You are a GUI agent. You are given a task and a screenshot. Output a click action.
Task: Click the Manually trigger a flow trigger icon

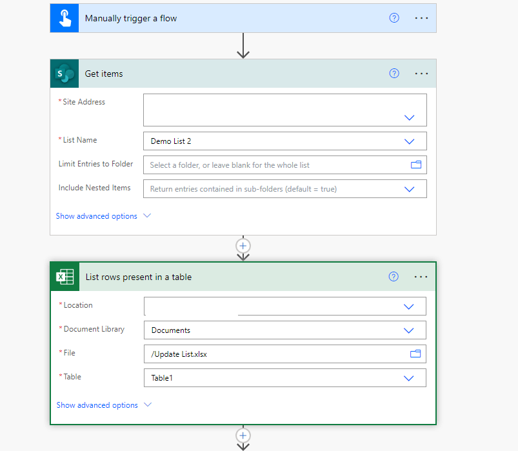click(64, 17)
